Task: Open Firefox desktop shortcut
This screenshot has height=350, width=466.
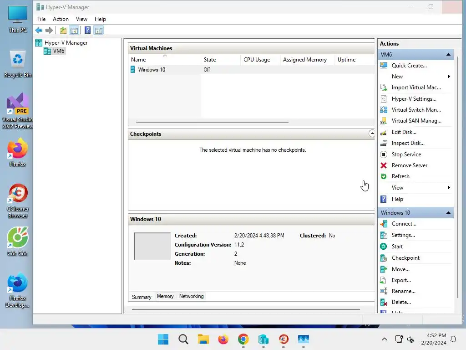Action: [18, 152]
